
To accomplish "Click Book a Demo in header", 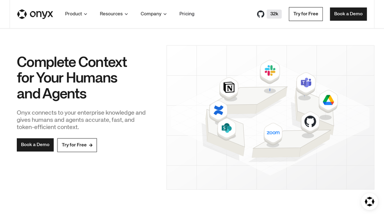I will tap(348, 14).
